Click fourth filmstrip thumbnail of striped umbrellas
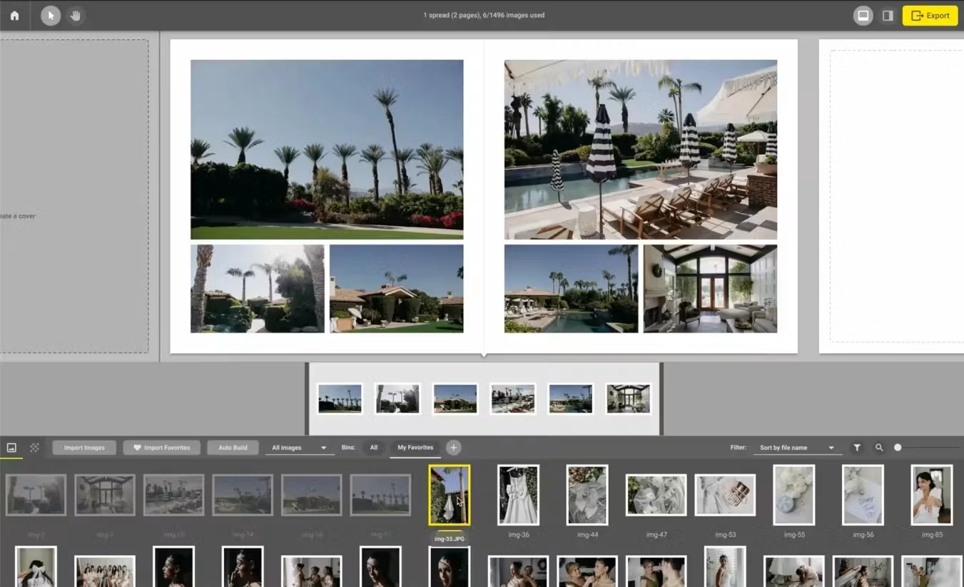This screenshot has width=964, height=587. click(513, 399)
